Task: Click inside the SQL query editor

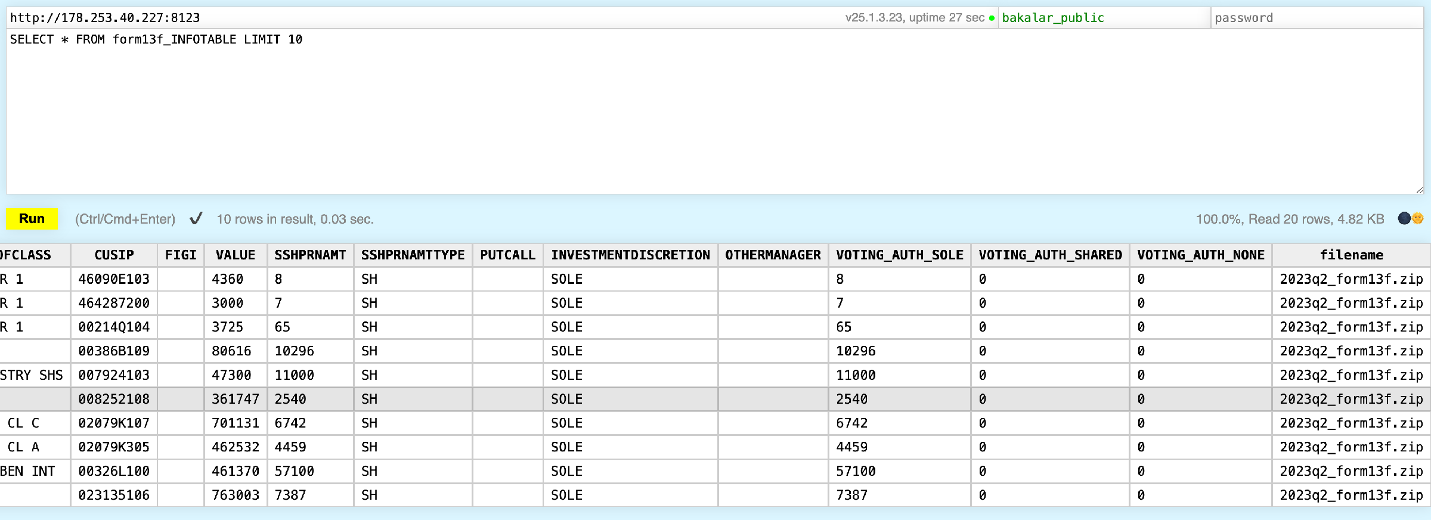Action: [x=714, y=113]
